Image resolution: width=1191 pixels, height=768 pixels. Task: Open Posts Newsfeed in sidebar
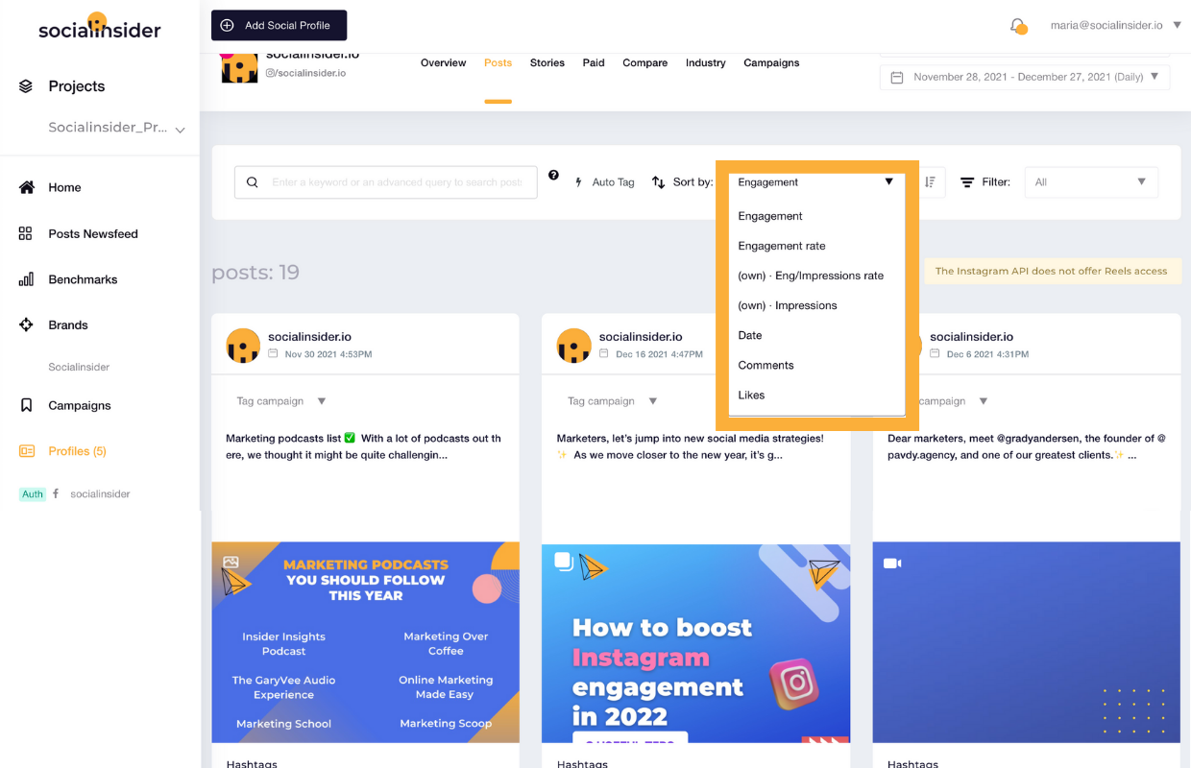click(93, 234)
